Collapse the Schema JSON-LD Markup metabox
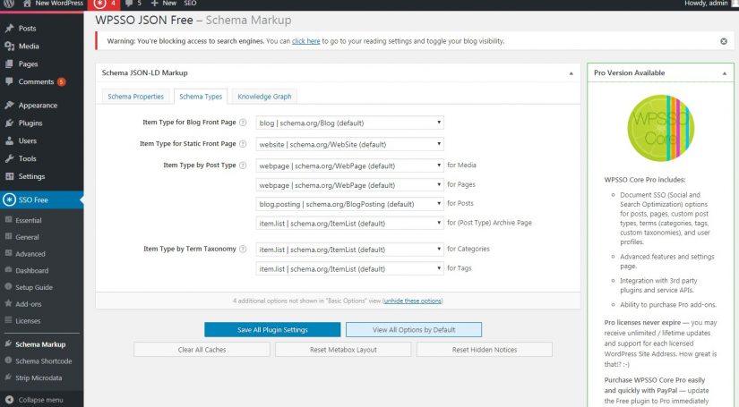The height and width of the screenshot is (407, 739). pyautogui.click(x=571, y=73)
